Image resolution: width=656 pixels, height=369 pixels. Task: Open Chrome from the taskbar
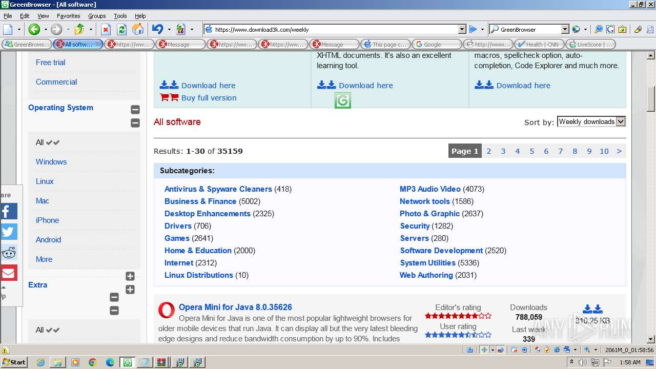(92, 362)
